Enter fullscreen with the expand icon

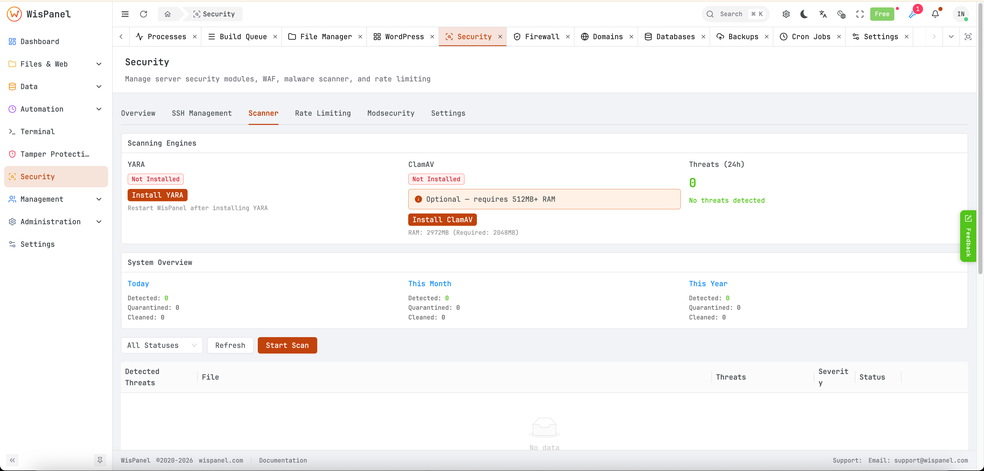click(x=860, y=14)
